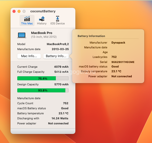Switch to History tab label
This screenshot has height=143, width=152.
(x=42, y=23)
